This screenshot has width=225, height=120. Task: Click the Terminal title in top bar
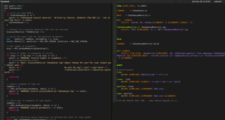[x=5, y=2]
